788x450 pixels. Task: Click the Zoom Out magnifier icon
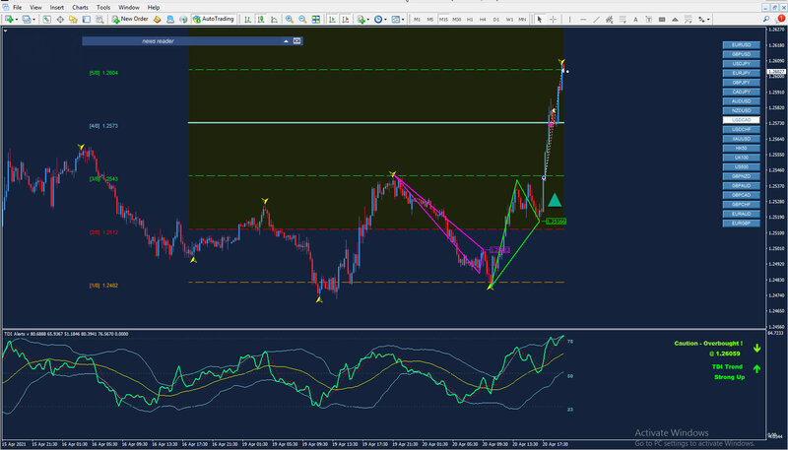point(302,19)
